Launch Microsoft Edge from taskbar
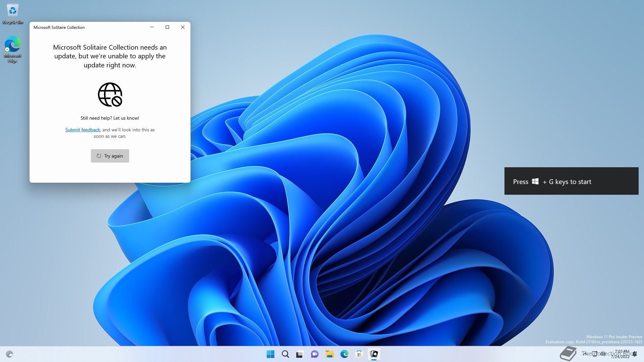The width and height of the screenshot is (644, 362). [344, 354]
